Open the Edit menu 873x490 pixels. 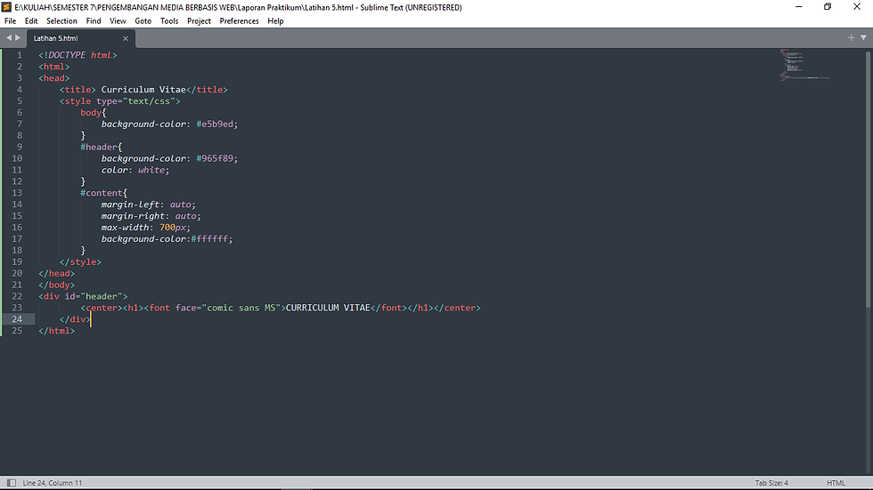tap(31, 21)
